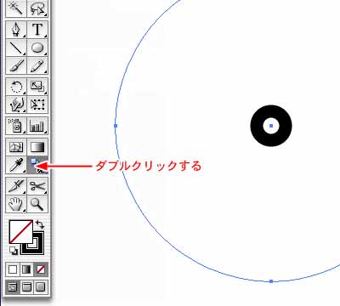Select the Type tool
The image size is (340, 306).
[37, 30]
